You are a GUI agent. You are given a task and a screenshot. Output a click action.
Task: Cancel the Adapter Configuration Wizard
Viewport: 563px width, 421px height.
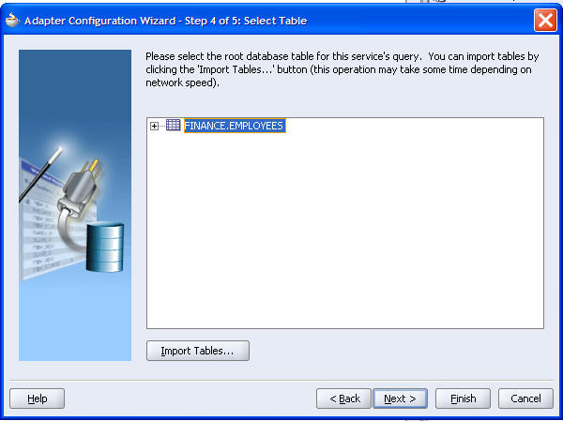(525, 398)
